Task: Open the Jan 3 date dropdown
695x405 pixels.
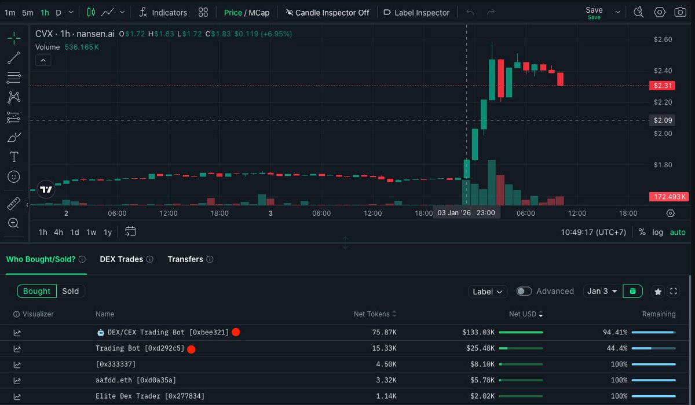Action: point(602,291)
